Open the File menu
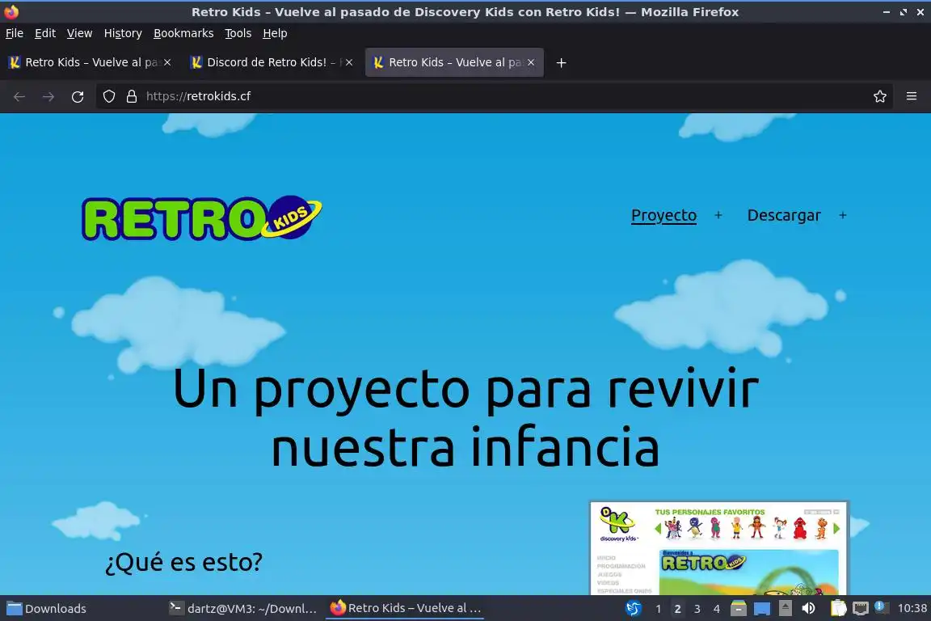Screen dimensions: 931x621 coord(15,33)
